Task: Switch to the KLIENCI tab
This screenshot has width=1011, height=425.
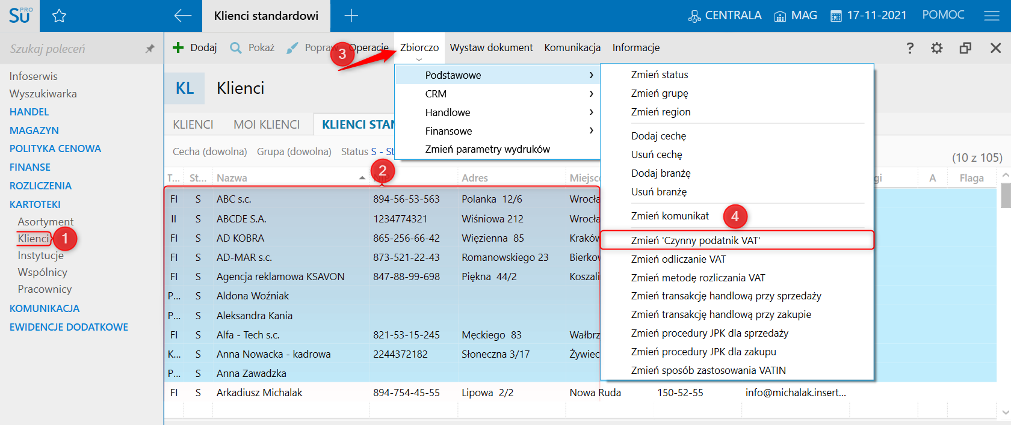Action: [193, 124]
